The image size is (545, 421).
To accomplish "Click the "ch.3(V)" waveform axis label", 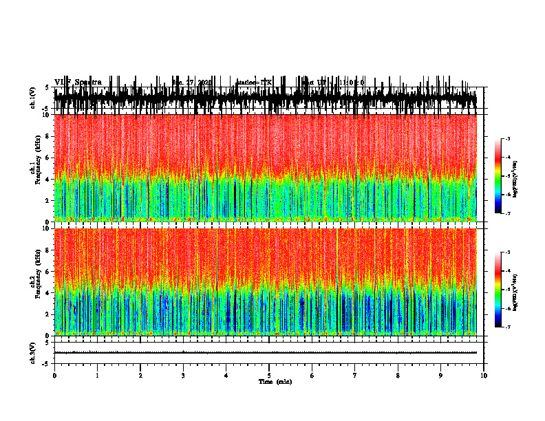I will 33,353.
